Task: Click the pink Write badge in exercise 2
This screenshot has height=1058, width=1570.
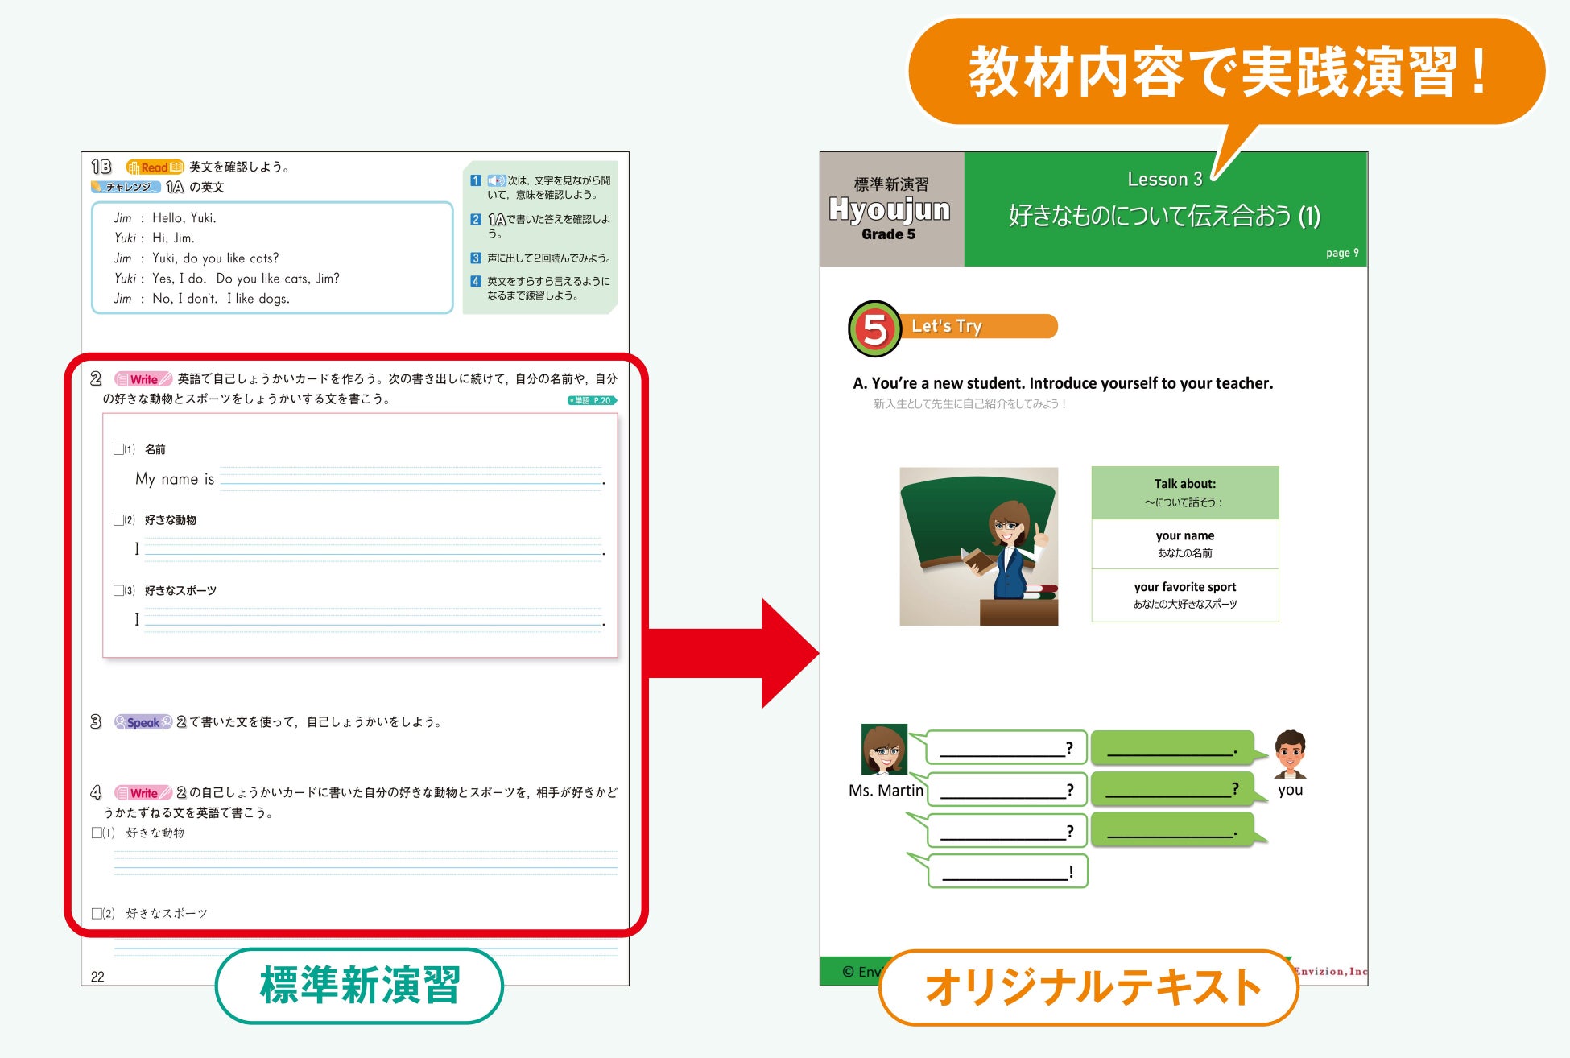Action: (x=143, y=379)
